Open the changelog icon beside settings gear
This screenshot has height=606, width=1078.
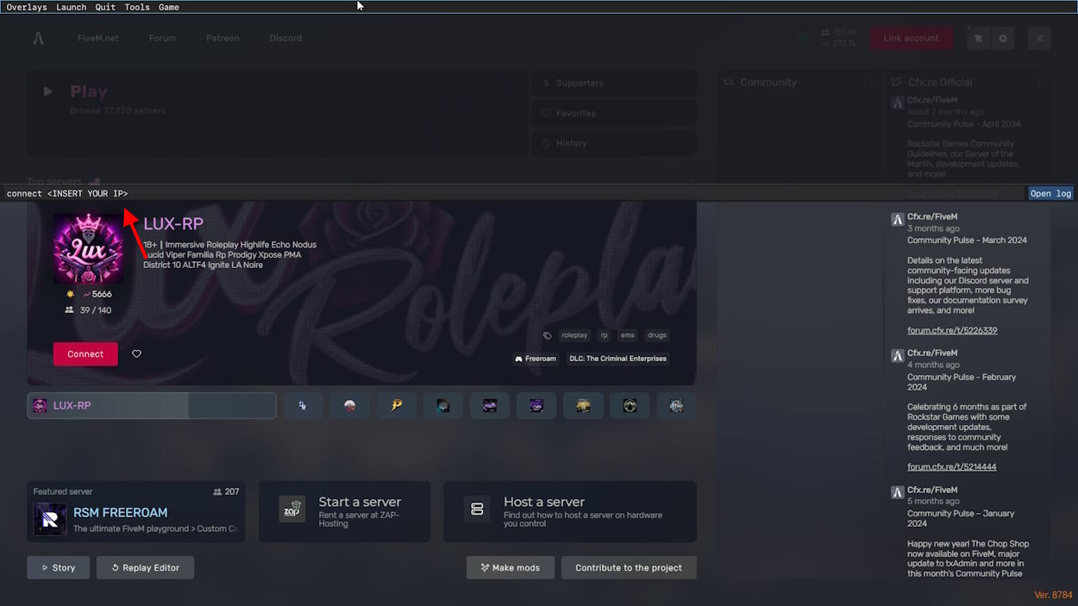click(x=978, y=39)
